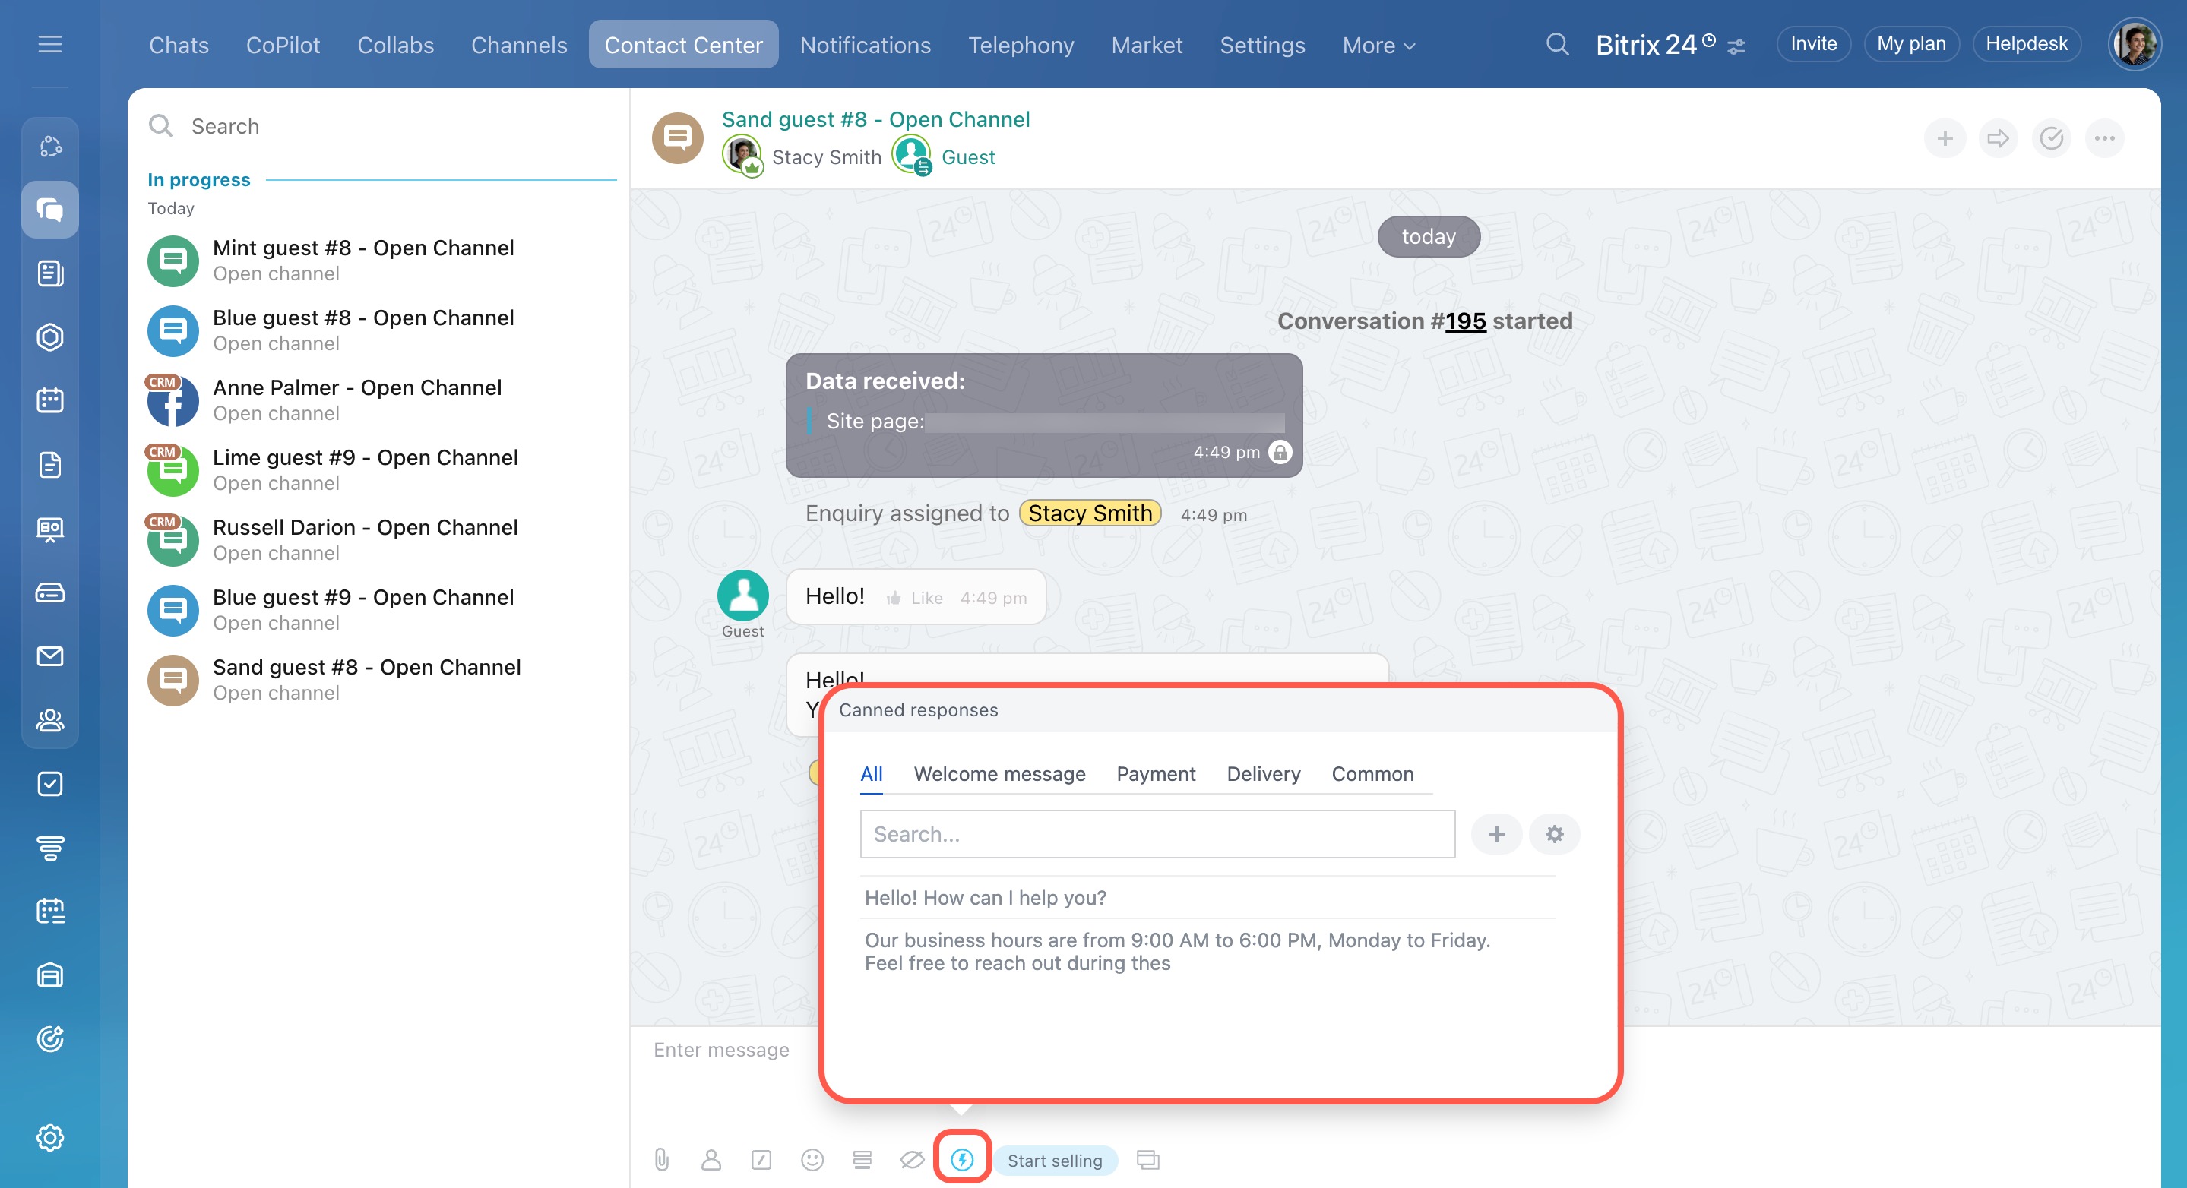Image resolution: width=2187 pixels, height=1188 pixels.
Task: Open Anne Palmer Open Channel chat
Action: point(378,400)
